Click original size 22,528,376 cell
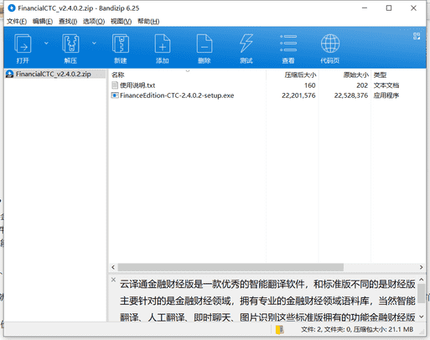 click(x=351, y=95)
